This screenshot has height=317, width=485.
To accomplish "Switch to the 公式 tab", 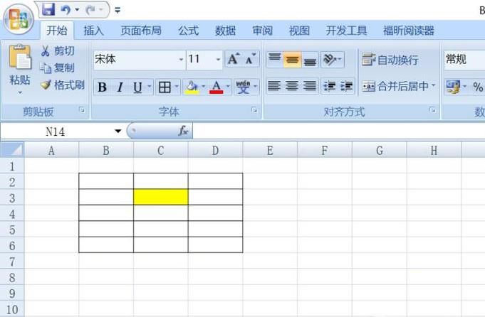I will click(188, 31).
